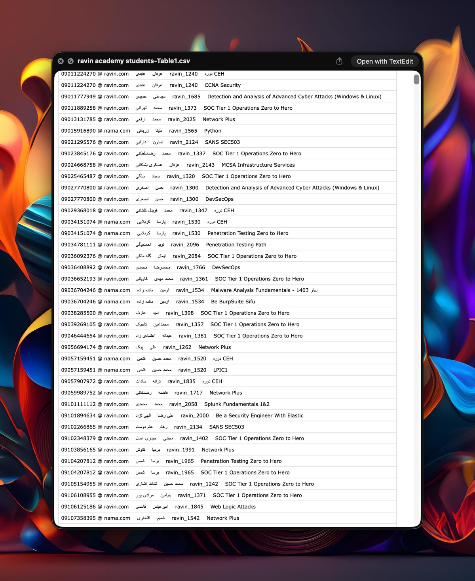Click the Splunk Fundamentals 1&2 cell
This screenshot has height=581, width=475.
click(x=237, y=404)
